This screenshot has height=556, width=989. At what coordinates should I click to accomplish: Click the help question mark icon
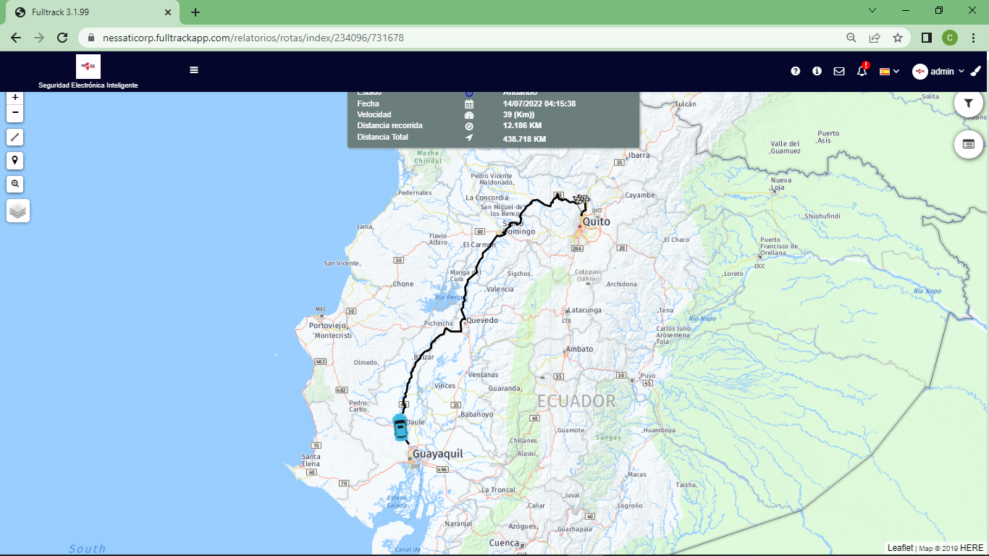point(796,71)
